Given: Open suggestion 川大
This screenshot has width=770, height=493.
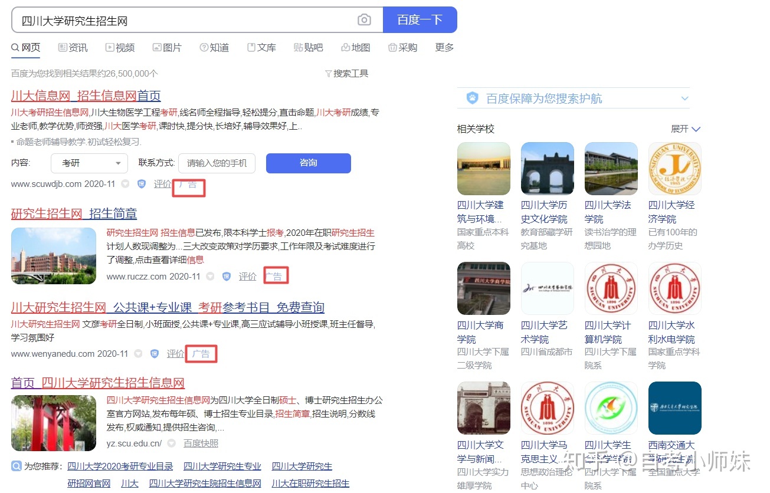Looking at the screenshot, I should [130, 484].
